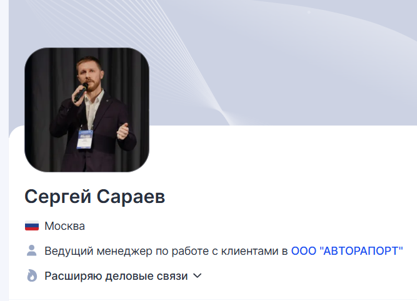Click the narrow light strip at left edge
The width and height of the screenshot is (417, 301).
[4, 150]
